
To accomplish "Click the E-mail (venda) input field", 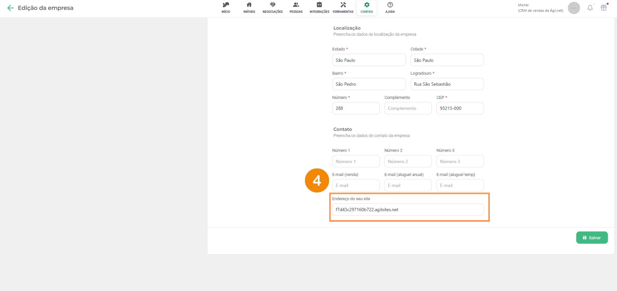I will point(356,186).
